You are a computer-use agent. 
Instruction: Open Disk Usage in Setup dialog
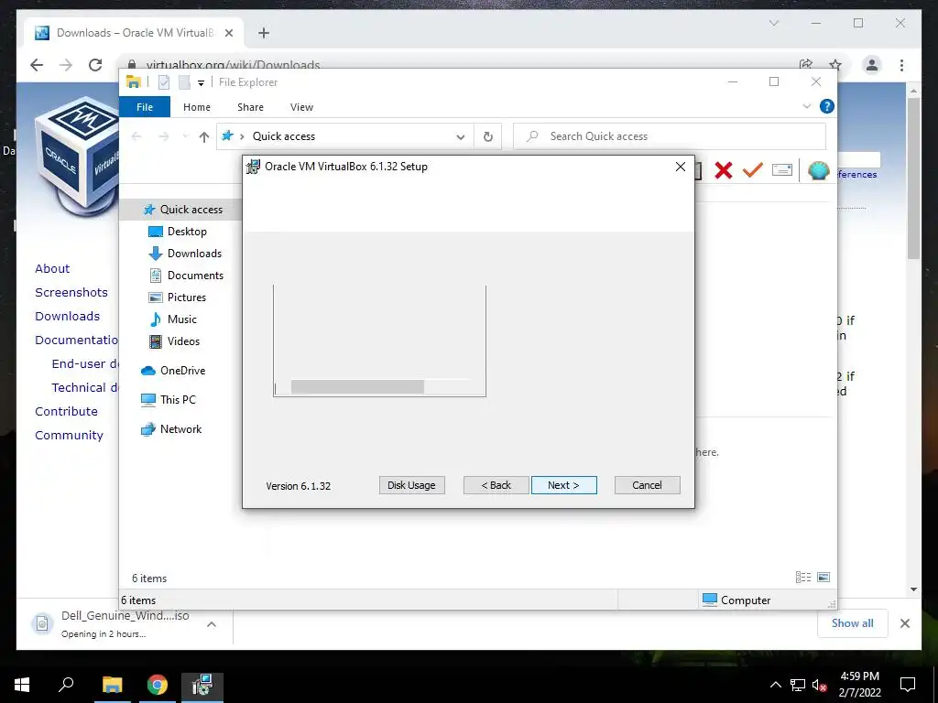point(411,485)
